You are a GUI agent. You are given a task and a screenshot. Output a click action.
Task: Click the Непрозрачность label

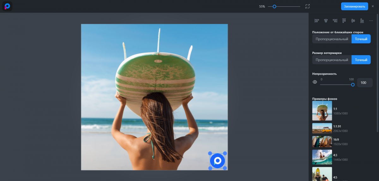click(324, 74)
